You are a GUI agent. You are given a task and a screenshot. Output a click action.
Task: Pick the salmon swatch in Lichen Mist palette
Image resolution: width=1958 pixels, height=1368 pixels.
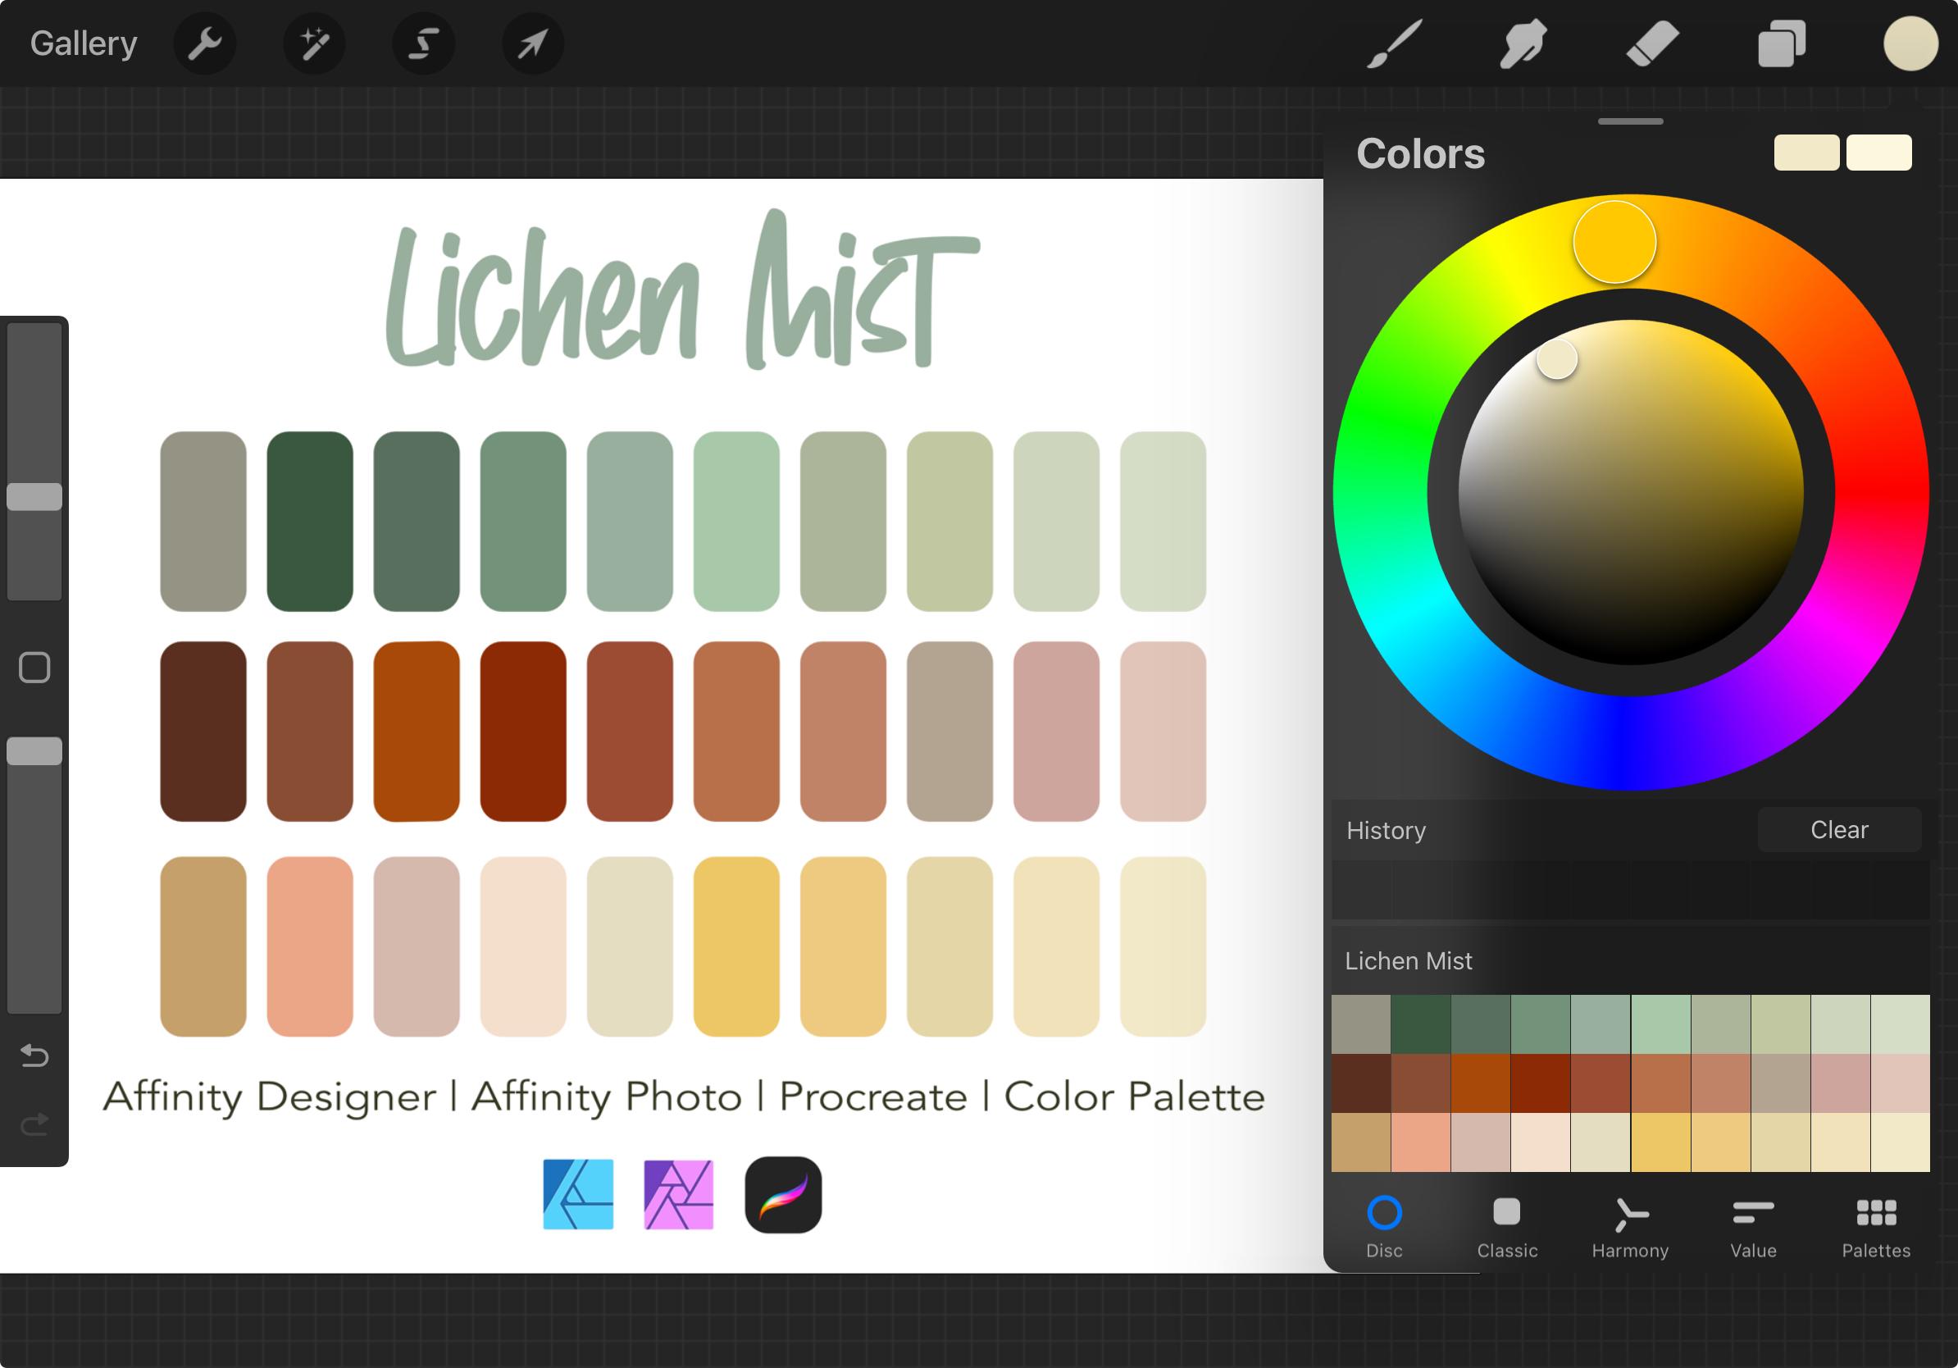coord(1421,1142)
